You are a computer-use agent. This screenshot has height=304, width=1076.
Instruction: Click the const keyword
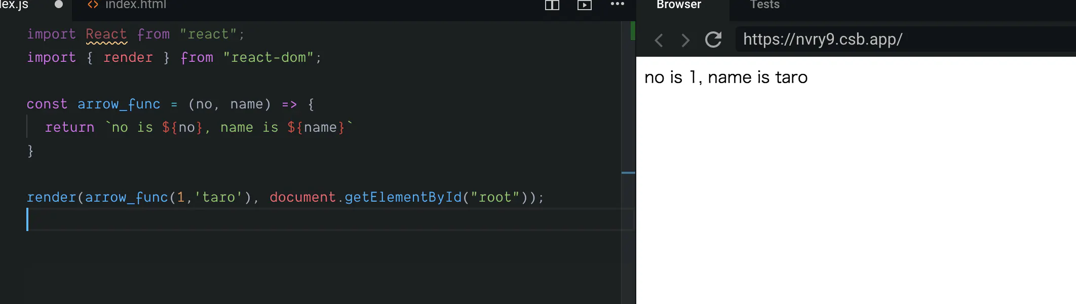[47, 104]
